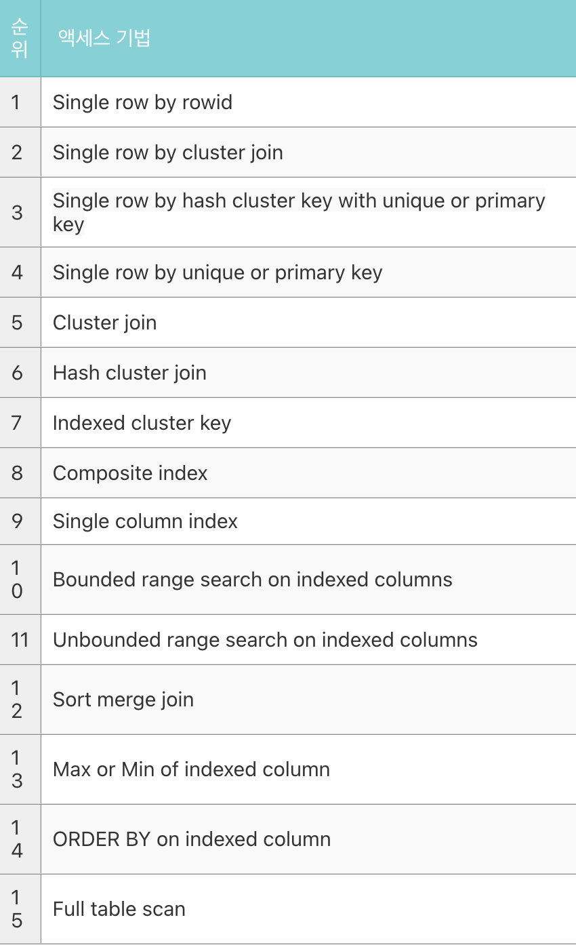Click the '액세스 기법' column header
576x945 pixels.
click(308, 38)
